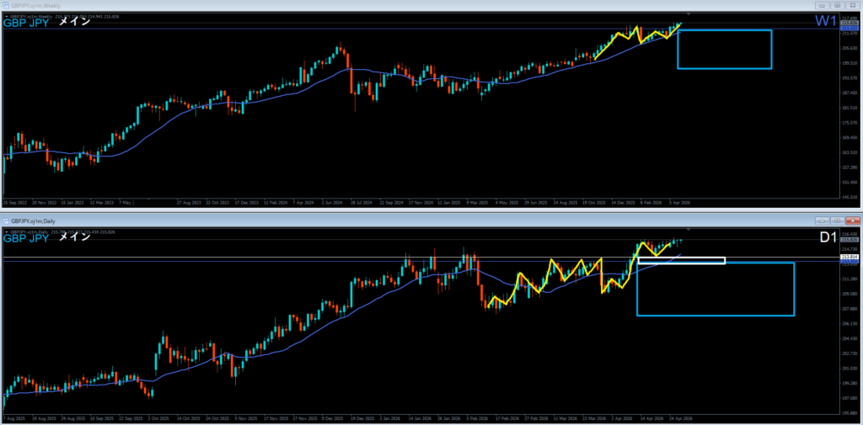
Task: Click the 215.826 current price tag on Weekly chart
Action: click(849, 23)
